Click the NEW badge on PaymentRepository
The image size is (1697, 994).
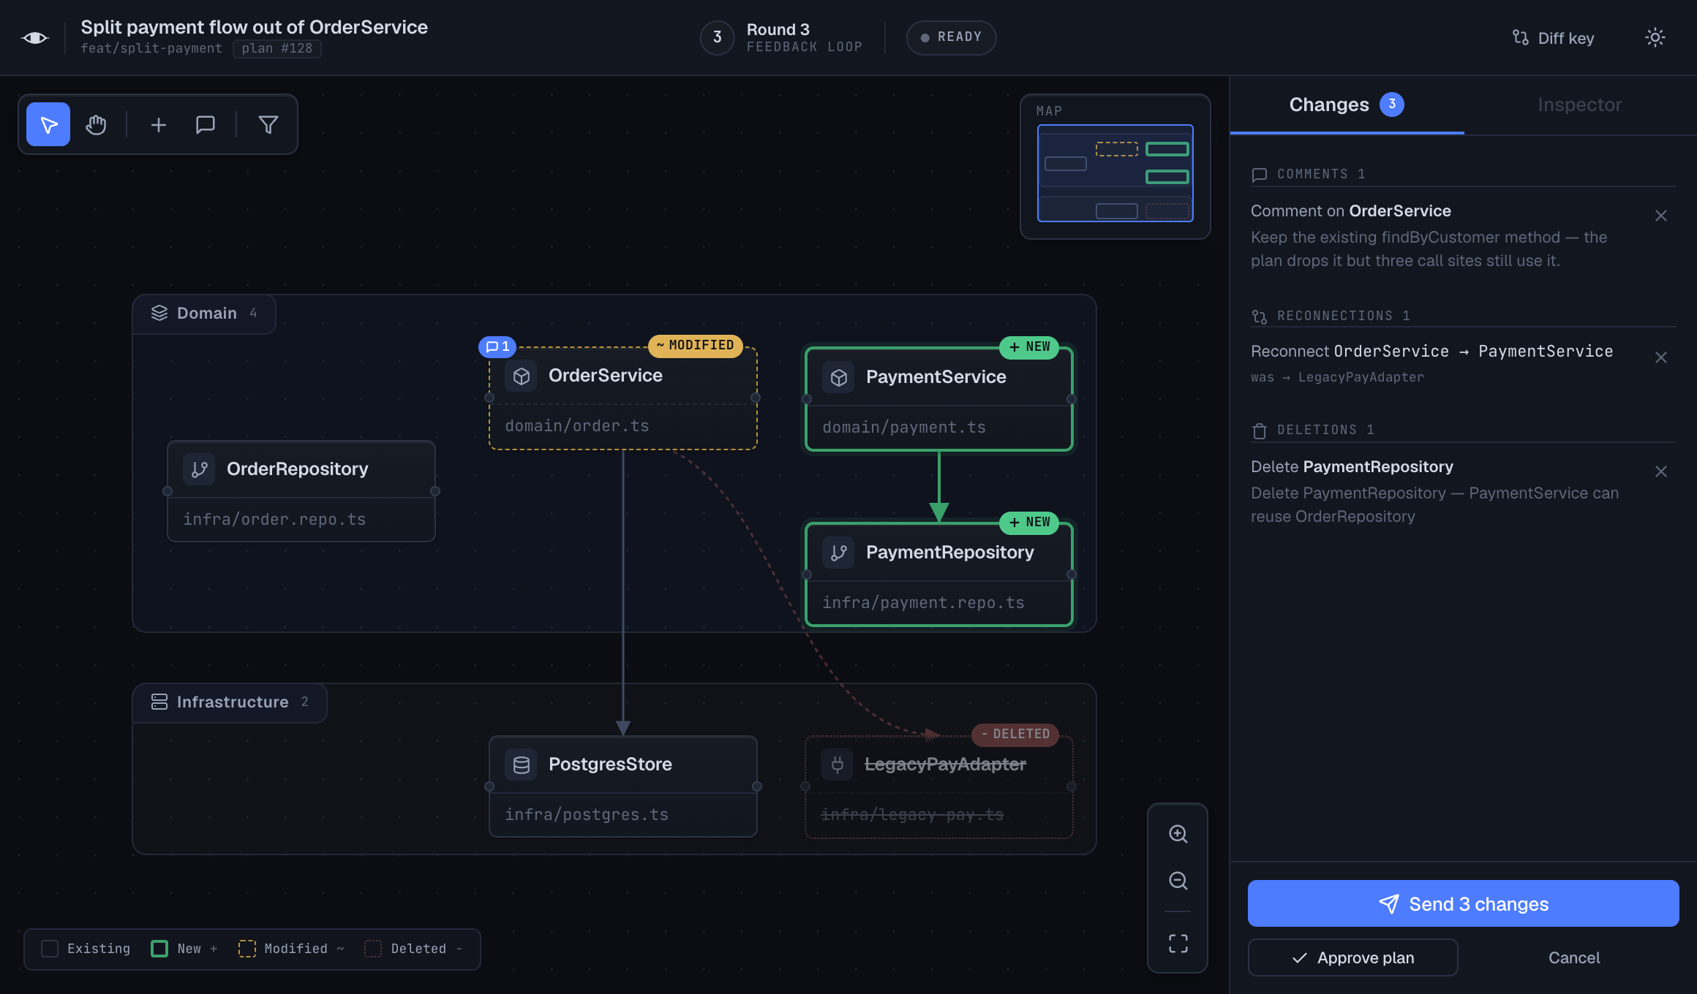pyautogui.click(x=1029, y=523)
